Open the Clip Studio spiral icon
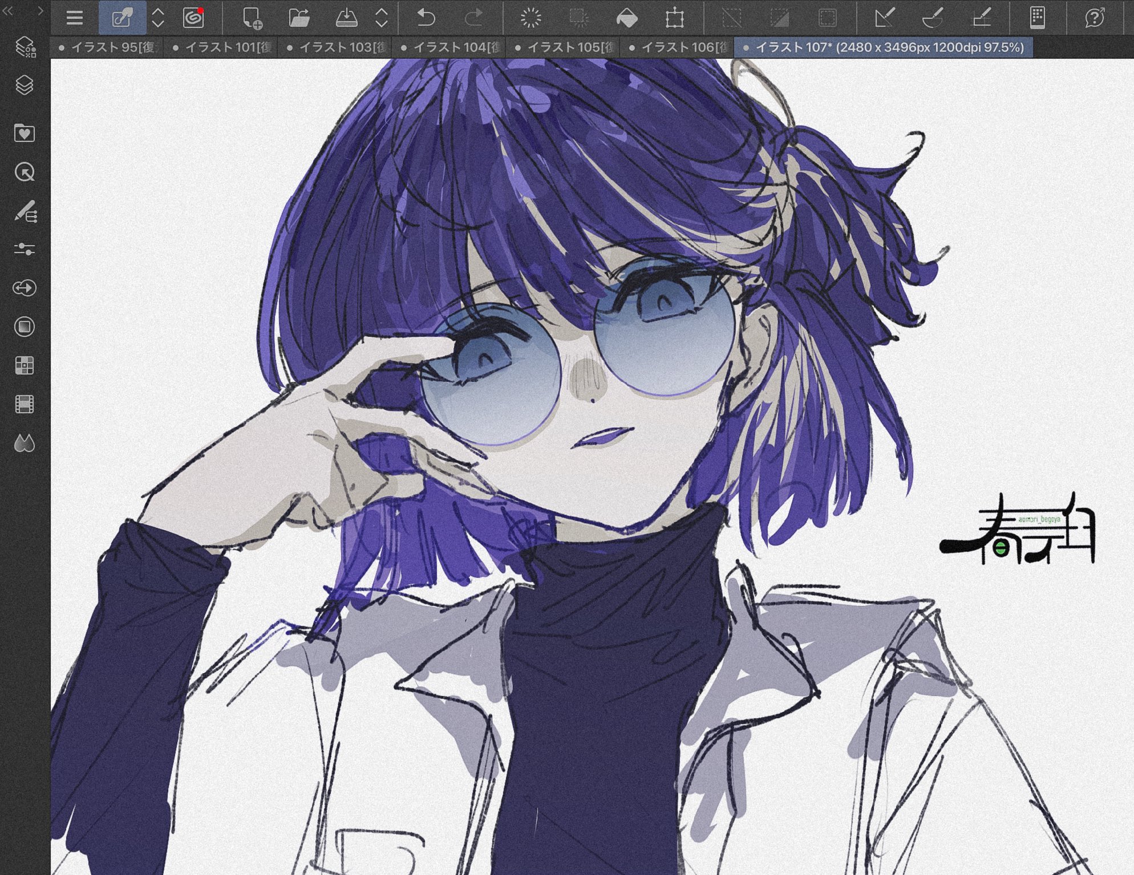Image resolution: width=1134 pixels, height=875 pixels. (194, 18)
